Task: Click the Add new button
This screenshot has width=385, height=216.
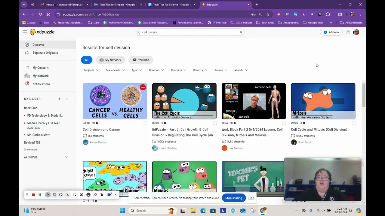Action: 331,32
